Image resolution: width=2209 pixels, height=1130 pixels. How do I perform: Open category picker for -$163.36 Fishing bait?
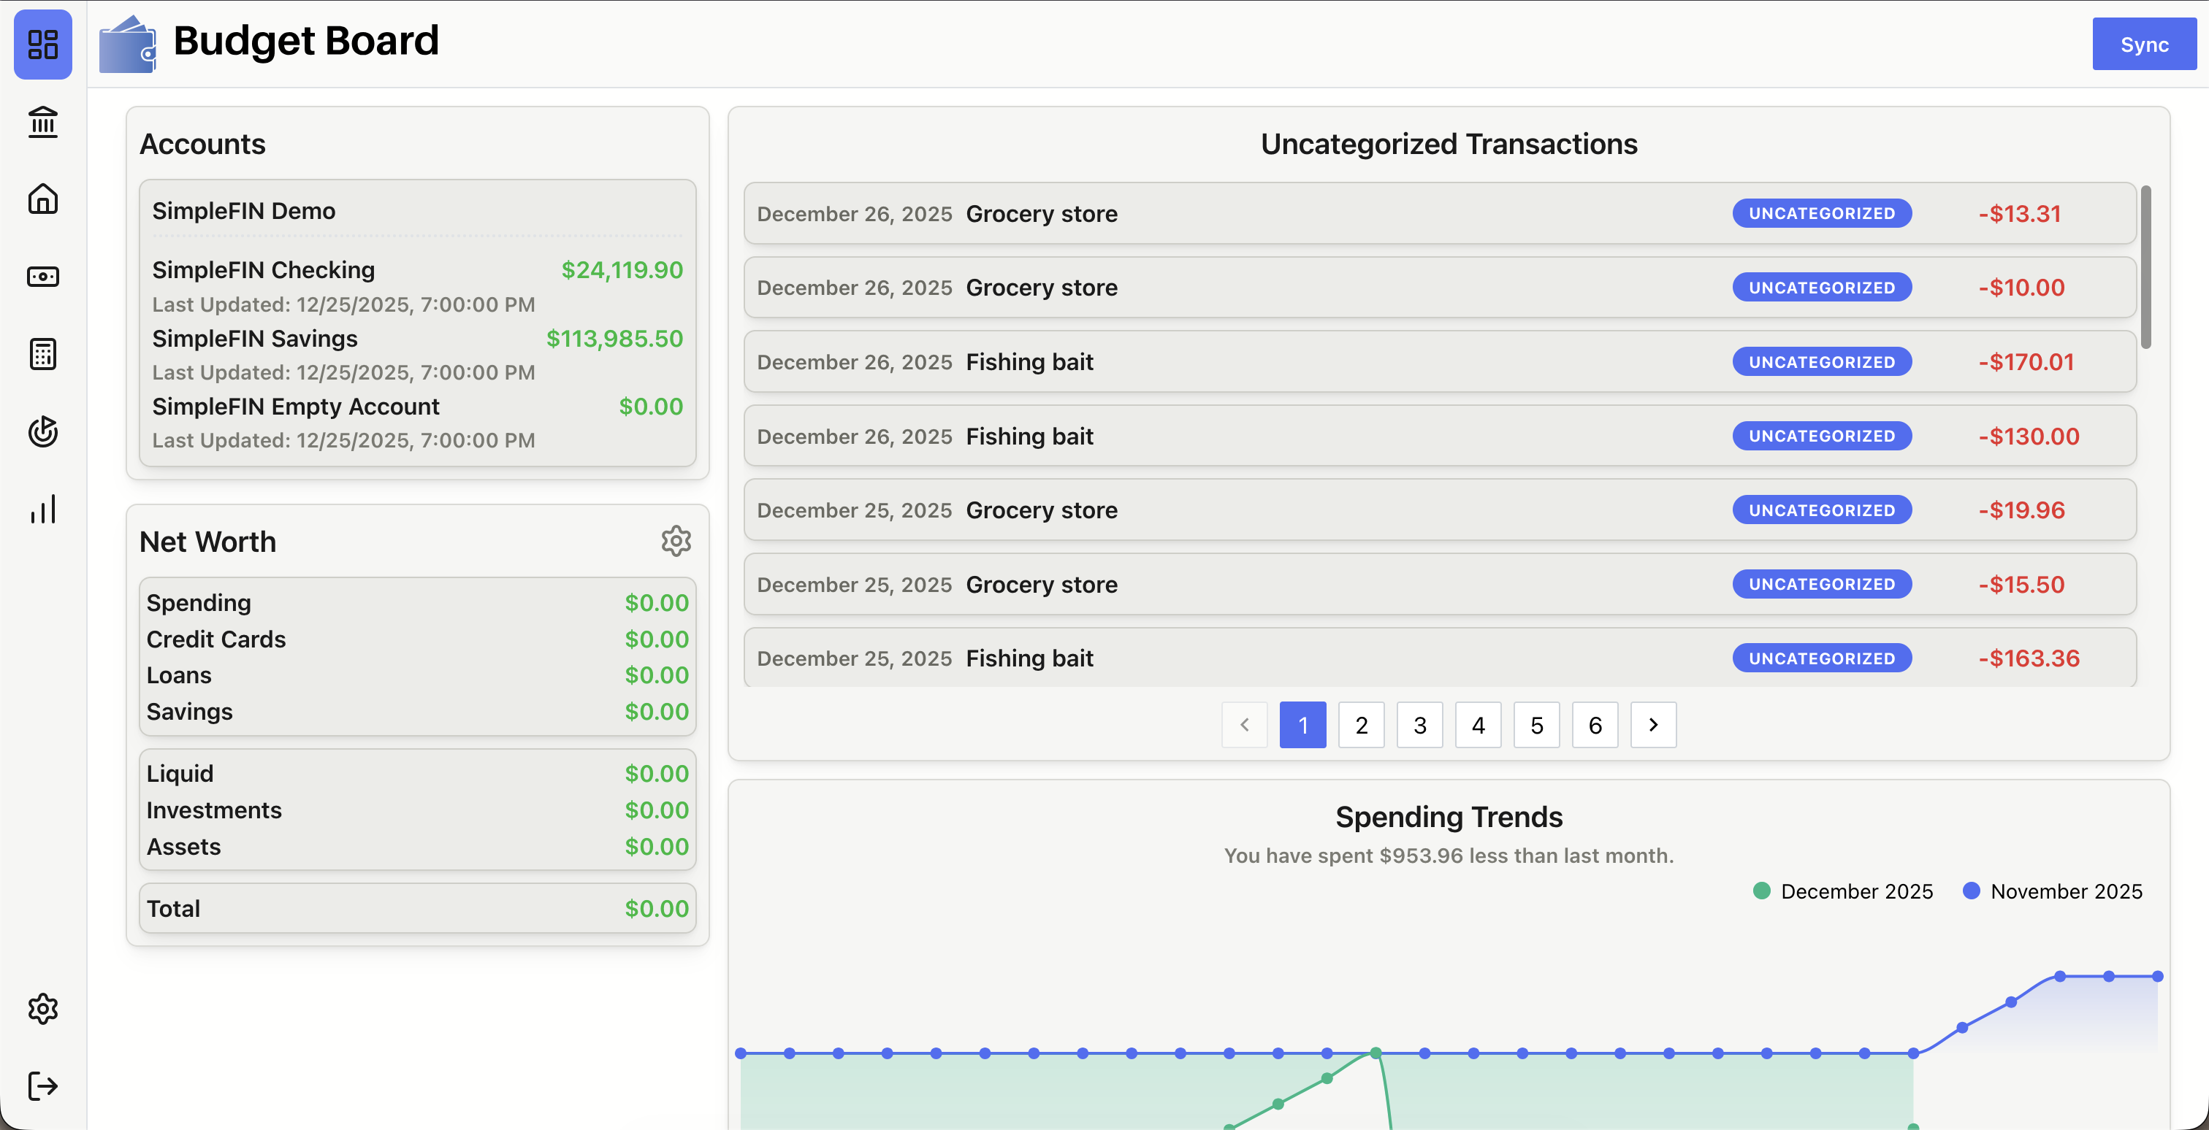1821,658
